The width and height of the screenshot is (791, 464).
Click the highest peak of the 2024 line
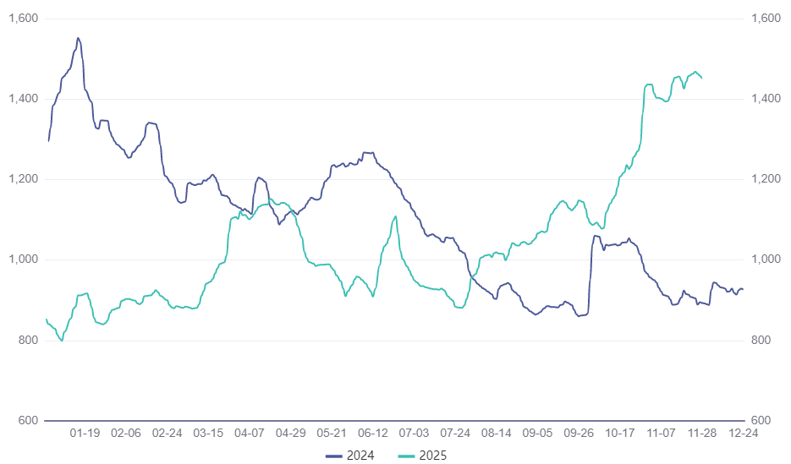(78, 38)
